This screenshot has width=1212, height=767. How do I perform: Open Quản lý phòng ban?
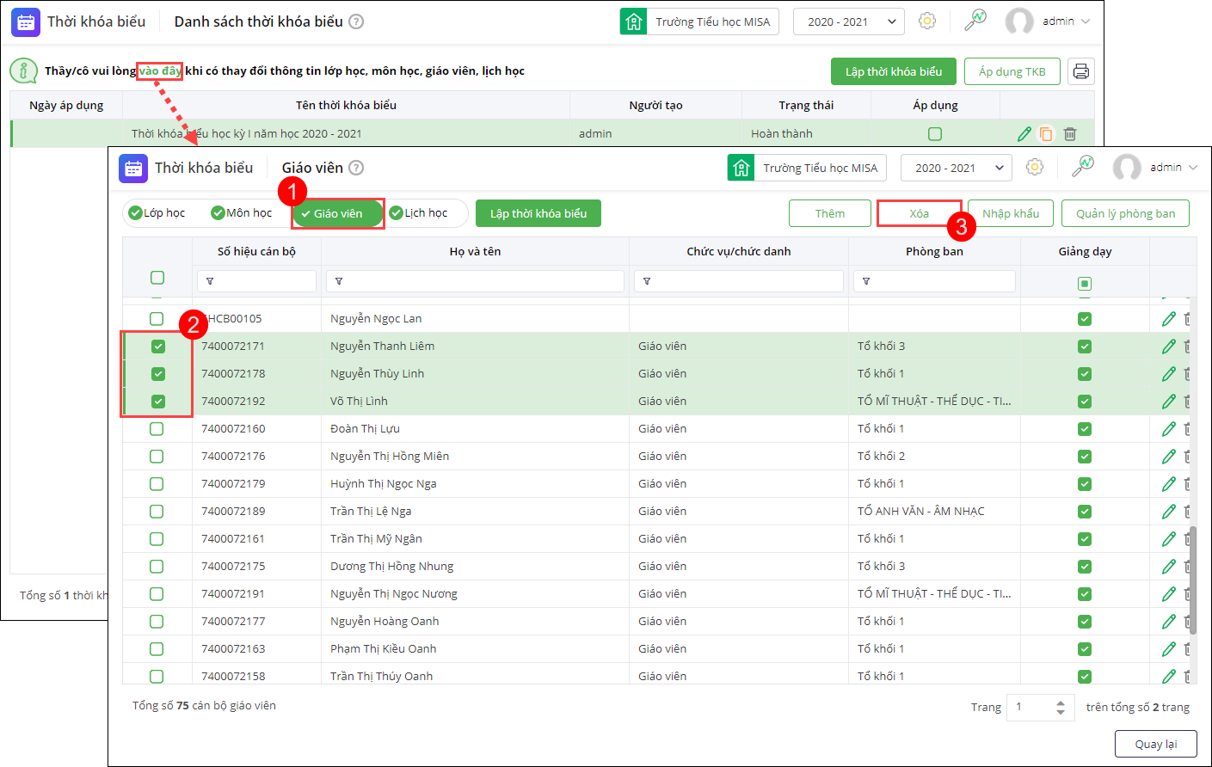coord(1125,213)
